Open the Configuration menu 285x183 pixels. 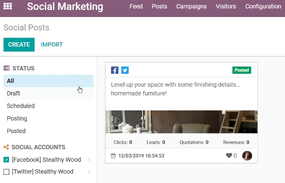point(263,6)
